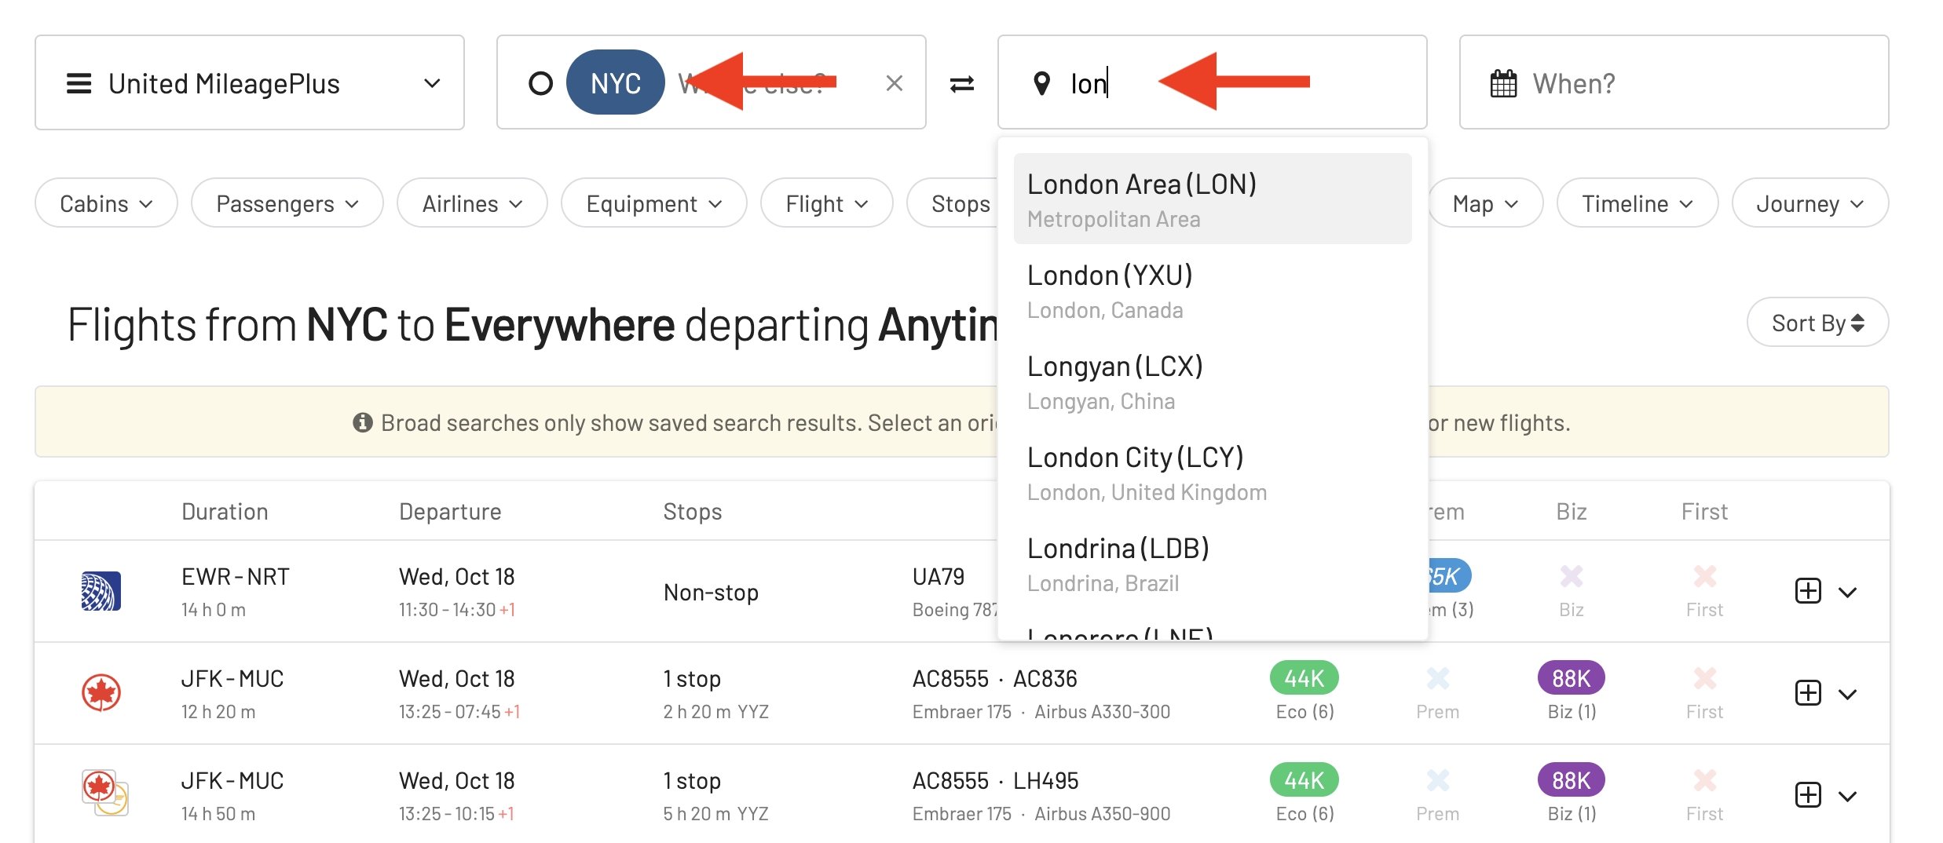The image size is (1943, 843).
Task: Open the Cabins filter dropdown
Action: [x=106, y=203]
